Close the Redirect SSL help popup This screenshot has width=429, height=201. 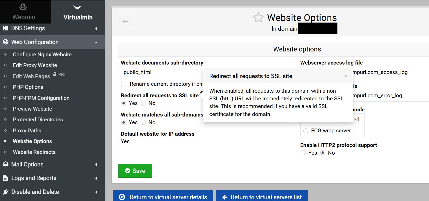(346, 76)
